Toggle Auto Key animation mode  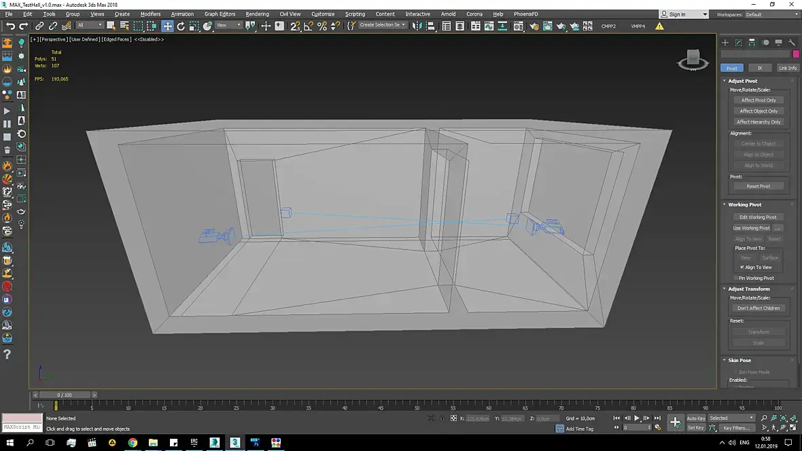(x=695, y=418)
